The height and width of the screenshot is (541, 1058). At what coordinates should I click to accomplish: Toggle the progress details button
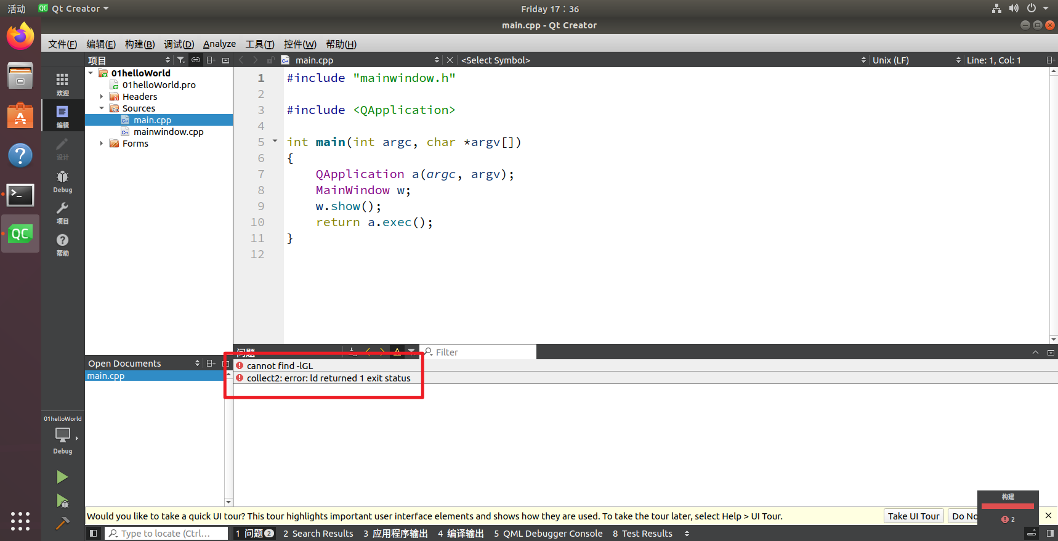(x=1032, y=533)
